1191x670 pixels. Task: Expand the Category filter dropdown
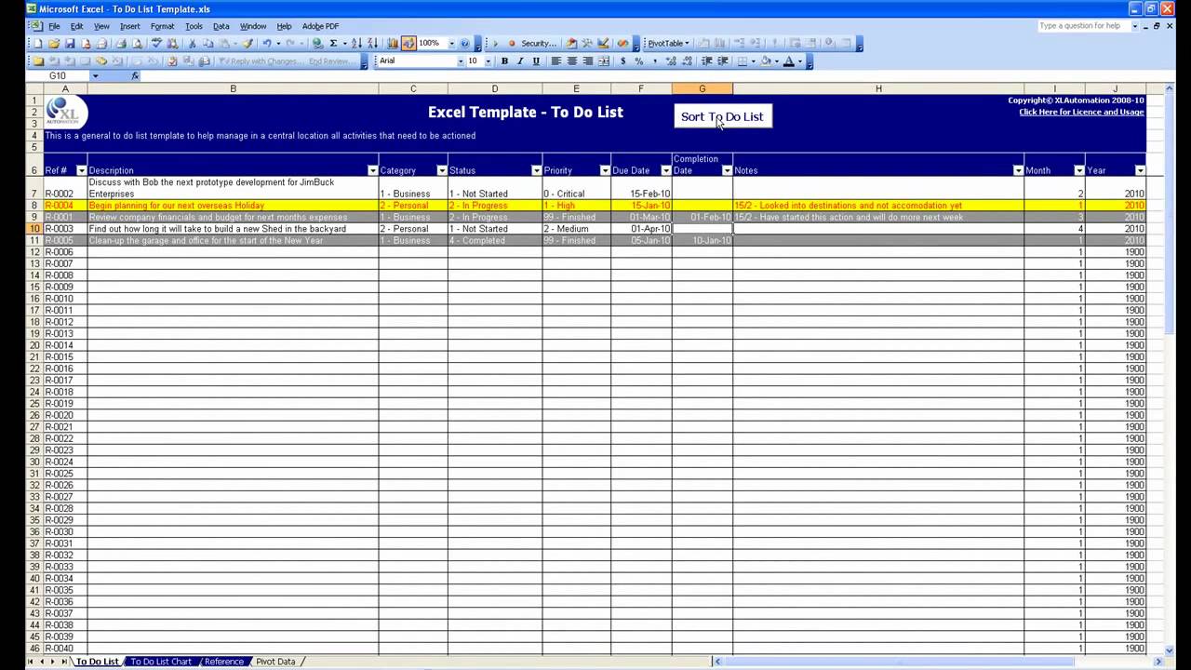point(442,170)
